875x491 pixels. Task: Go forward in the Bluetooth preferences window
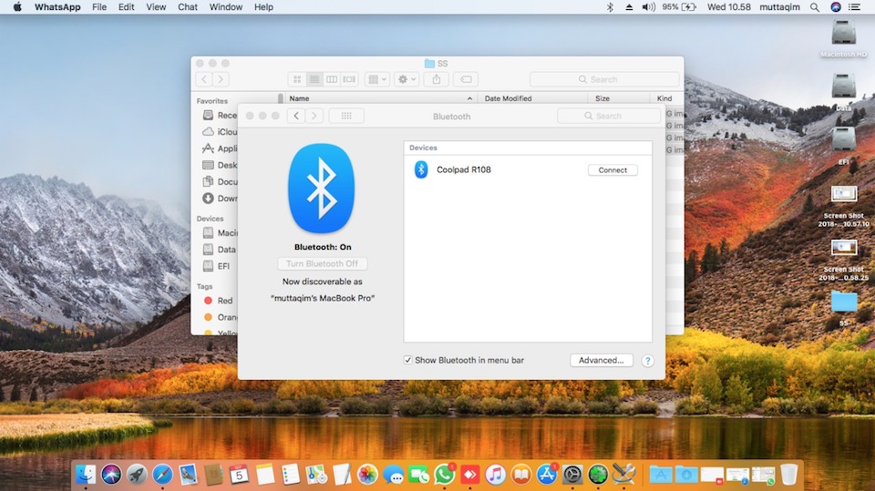(x=314, y=116)
